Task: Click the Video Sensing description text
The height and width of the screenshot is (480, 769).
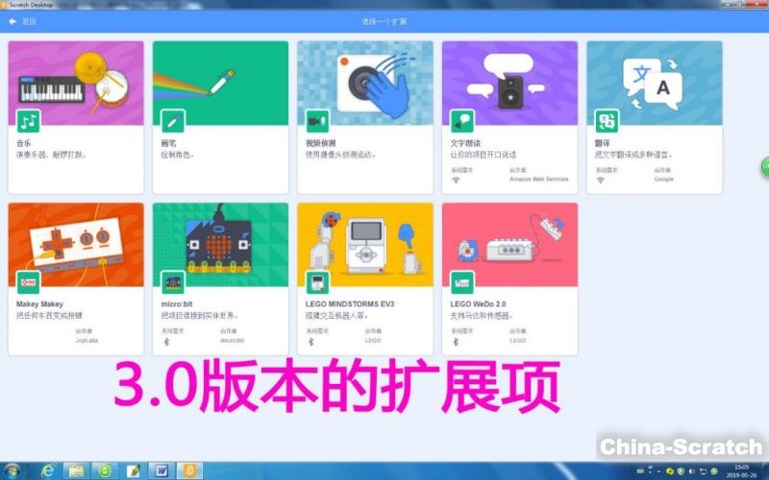Action: 341,155
